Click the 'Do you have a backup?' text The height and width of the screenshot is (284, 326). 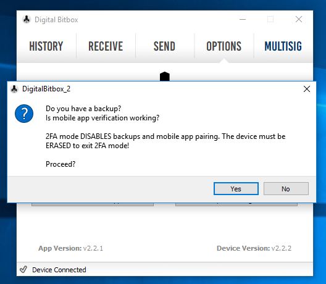coord(83,109)
